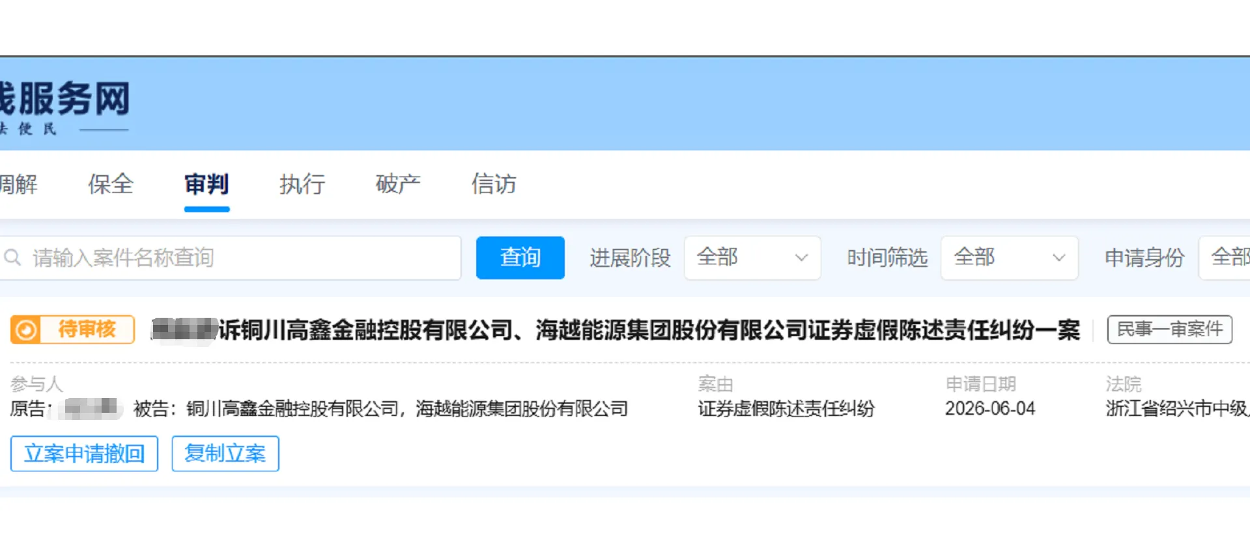The width and height of the screenshot is (1250, 560).
Task: Expand the 时间筛选 dropdown
Action: [1010, 258]
